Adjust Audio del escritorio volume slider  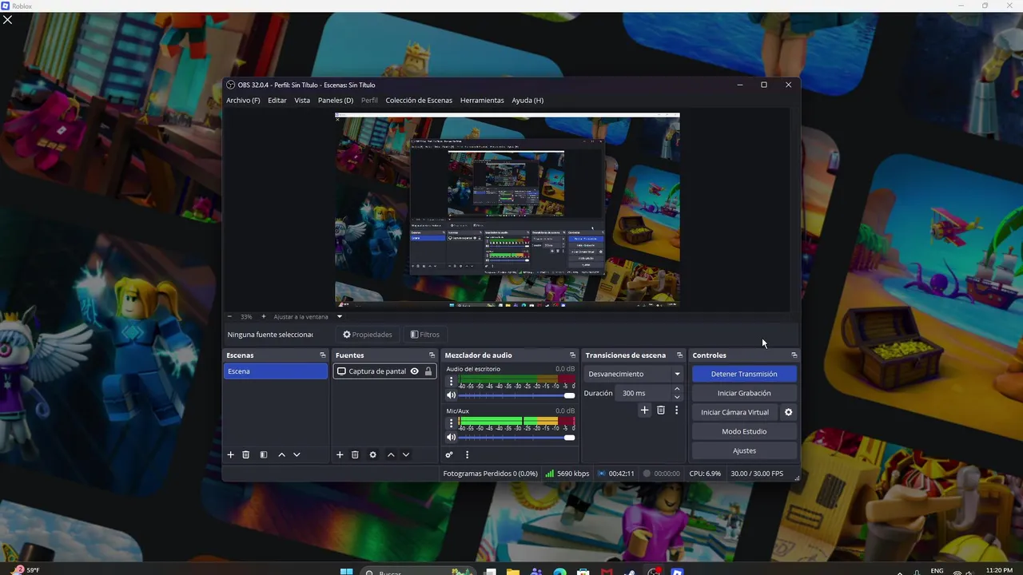(x=517, y=395)
